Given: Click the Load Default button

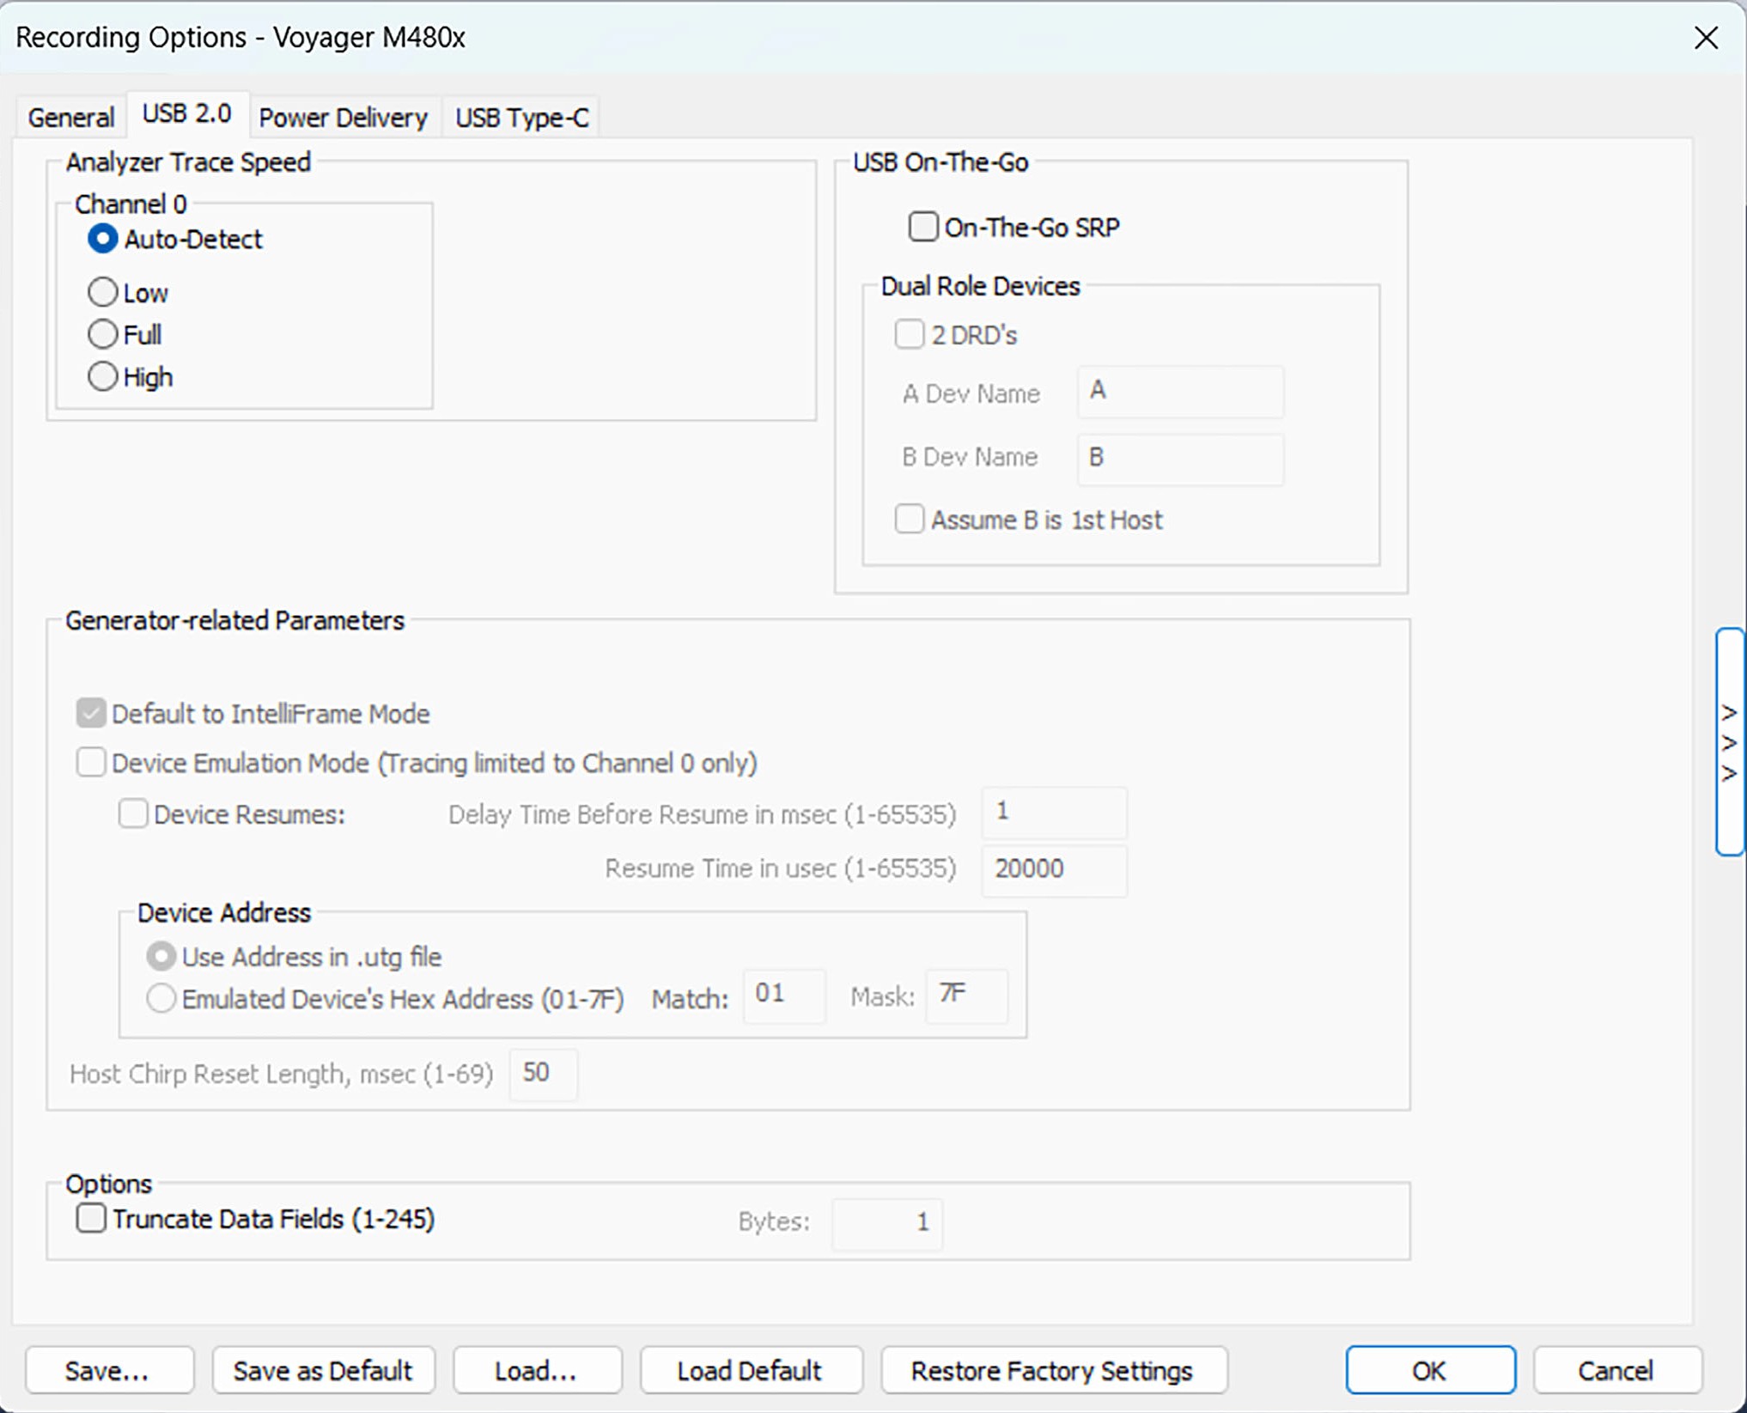Looking at the screenshot, I should (750, 1370).
